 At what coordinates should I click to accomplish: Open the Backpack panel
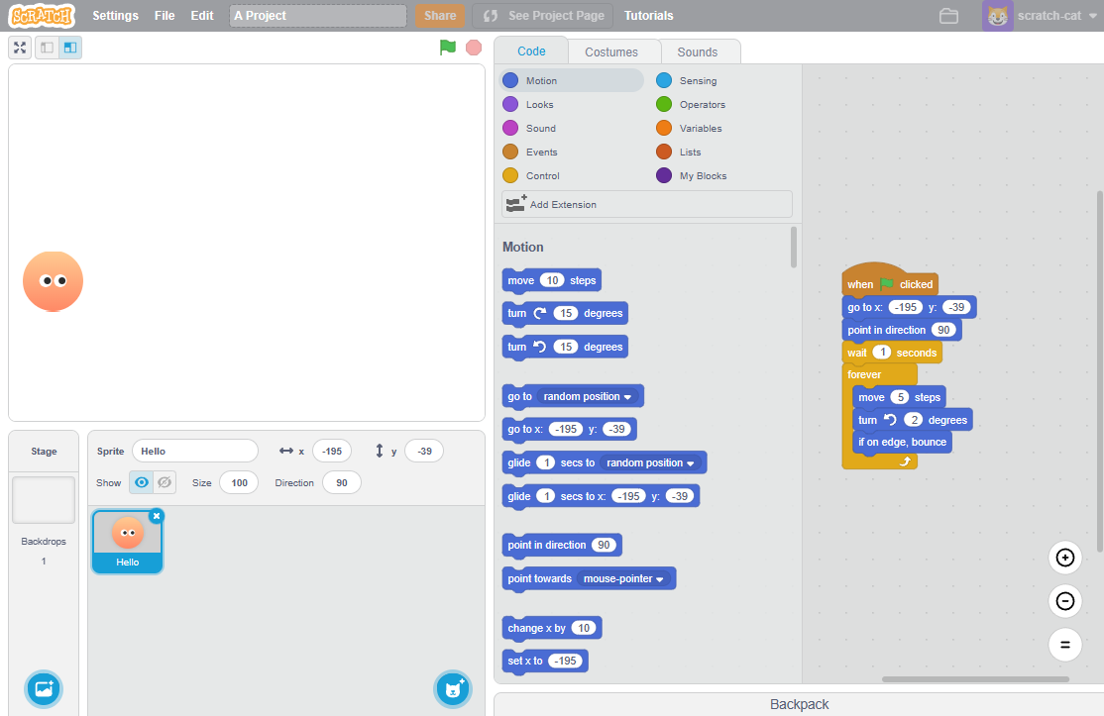(799, 704)
